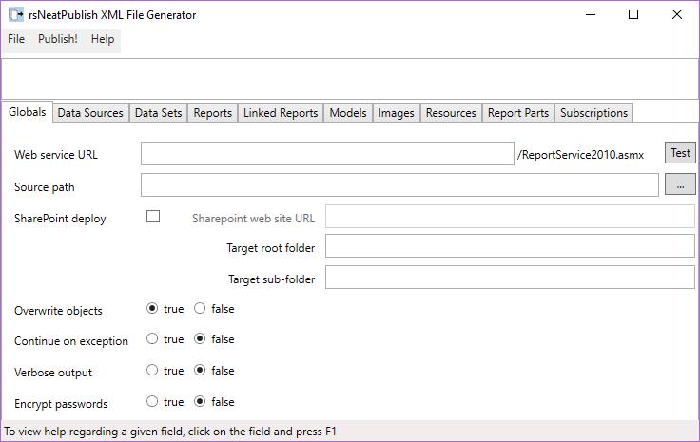Open the Help menu

103,39
